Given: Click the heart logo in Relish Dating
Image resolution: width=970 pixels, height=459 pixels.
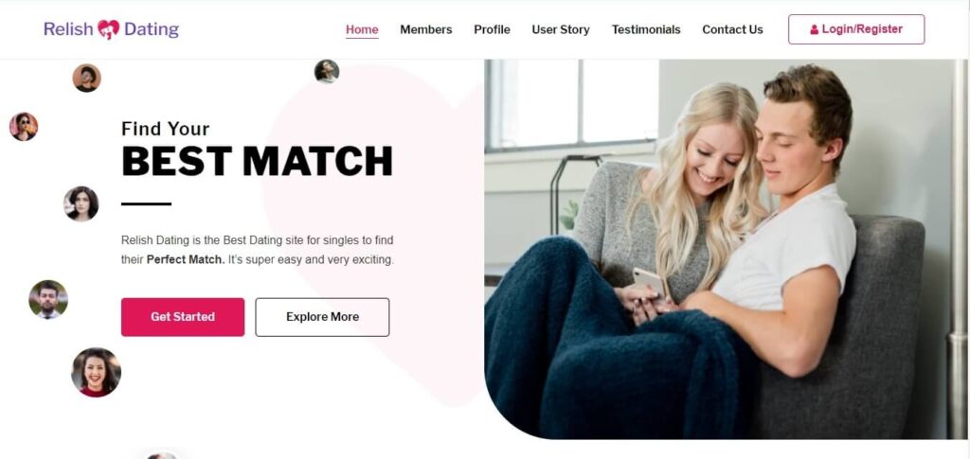Looking at the screenshot, I should [108, 29].
